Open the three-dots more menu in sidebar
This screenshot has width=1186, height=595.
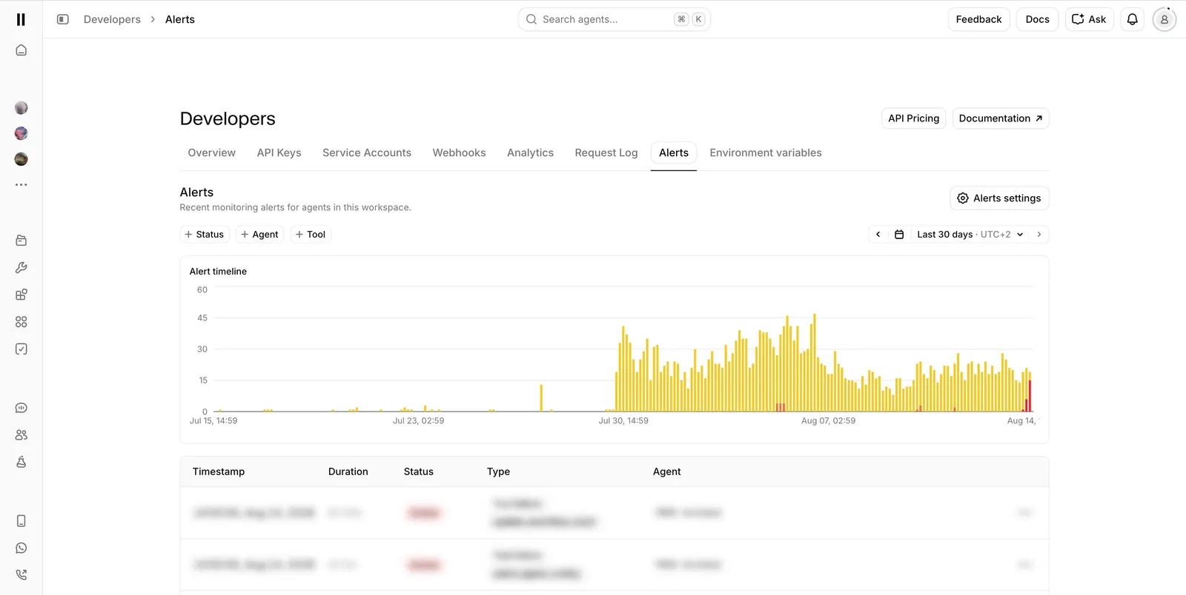pyautogui.click(x=21, y=184)
